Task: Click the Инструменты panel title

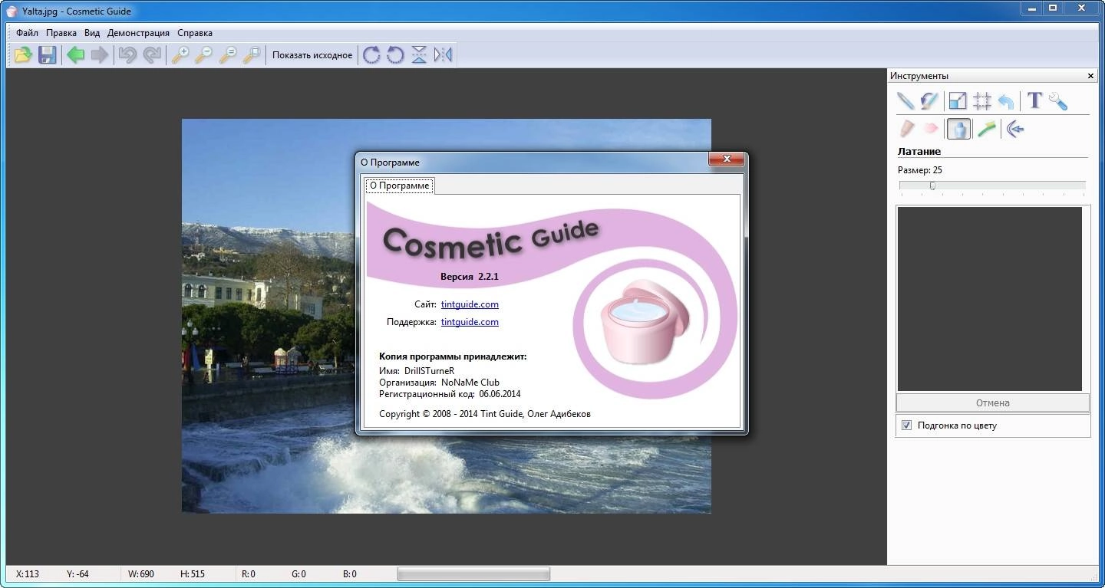Action: pyautogui.click(x=919, y=76)
